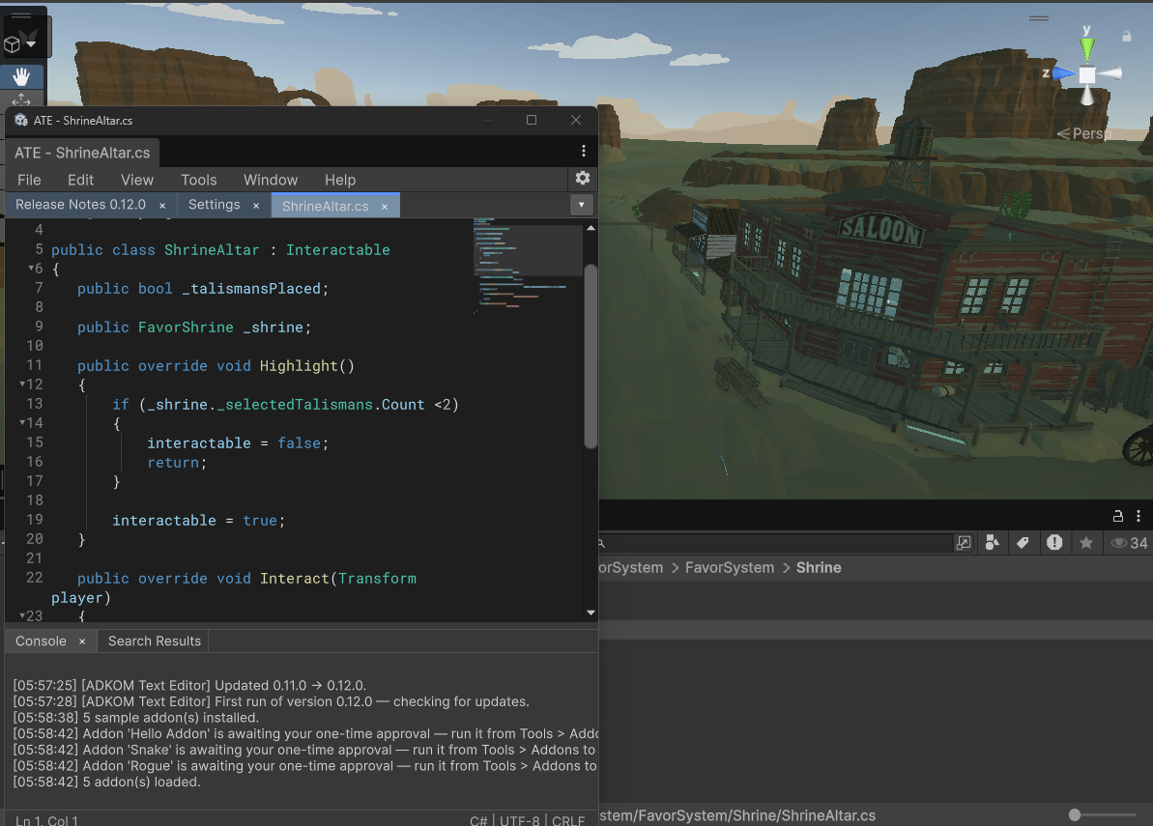
Task: Collapse the code fold at line 14
Action: [23, 422]
